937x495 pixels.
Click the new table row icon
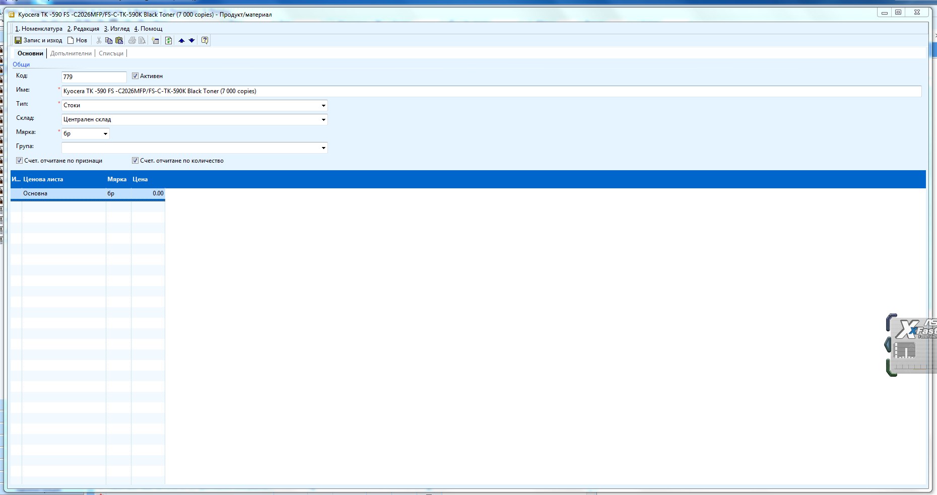coord(156,40)
